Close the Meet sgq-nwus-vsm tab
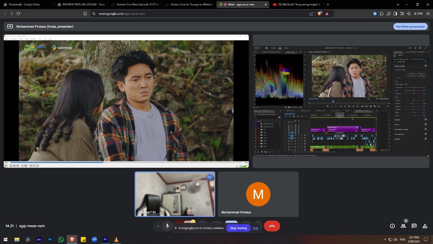 [266, 5]
